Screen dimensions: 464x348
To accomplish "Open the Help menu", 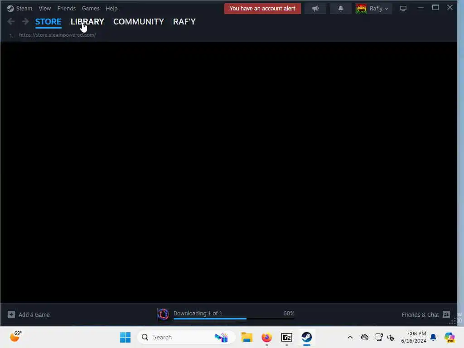I will click(x=111, y=8).
